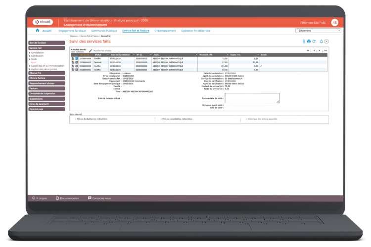Click the print icon

coord(309,41)
